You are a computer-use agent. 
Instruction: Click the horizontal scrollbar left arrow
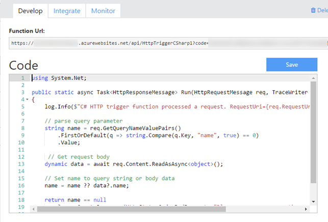coord(34,209)
